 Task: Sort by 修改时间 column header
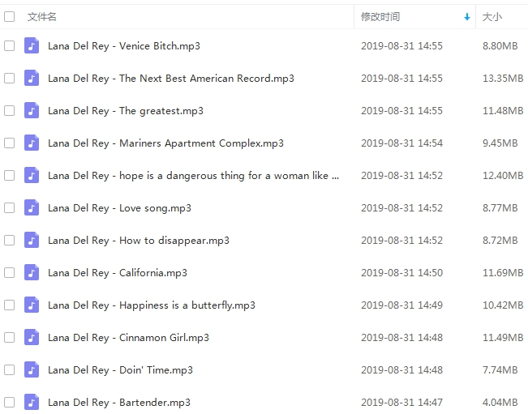[380, 16]
